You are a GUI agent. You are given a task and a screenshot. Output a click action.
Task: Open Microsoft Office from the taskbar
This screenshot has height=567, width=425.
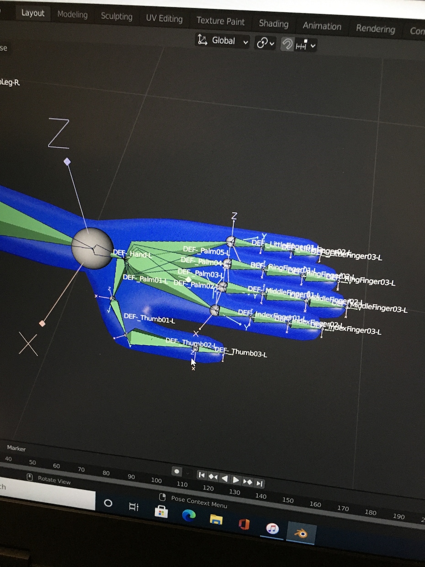click(244, 524)
